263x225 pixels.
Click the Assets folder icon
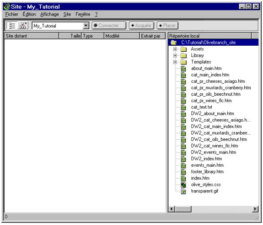click(x=184, y=49)
